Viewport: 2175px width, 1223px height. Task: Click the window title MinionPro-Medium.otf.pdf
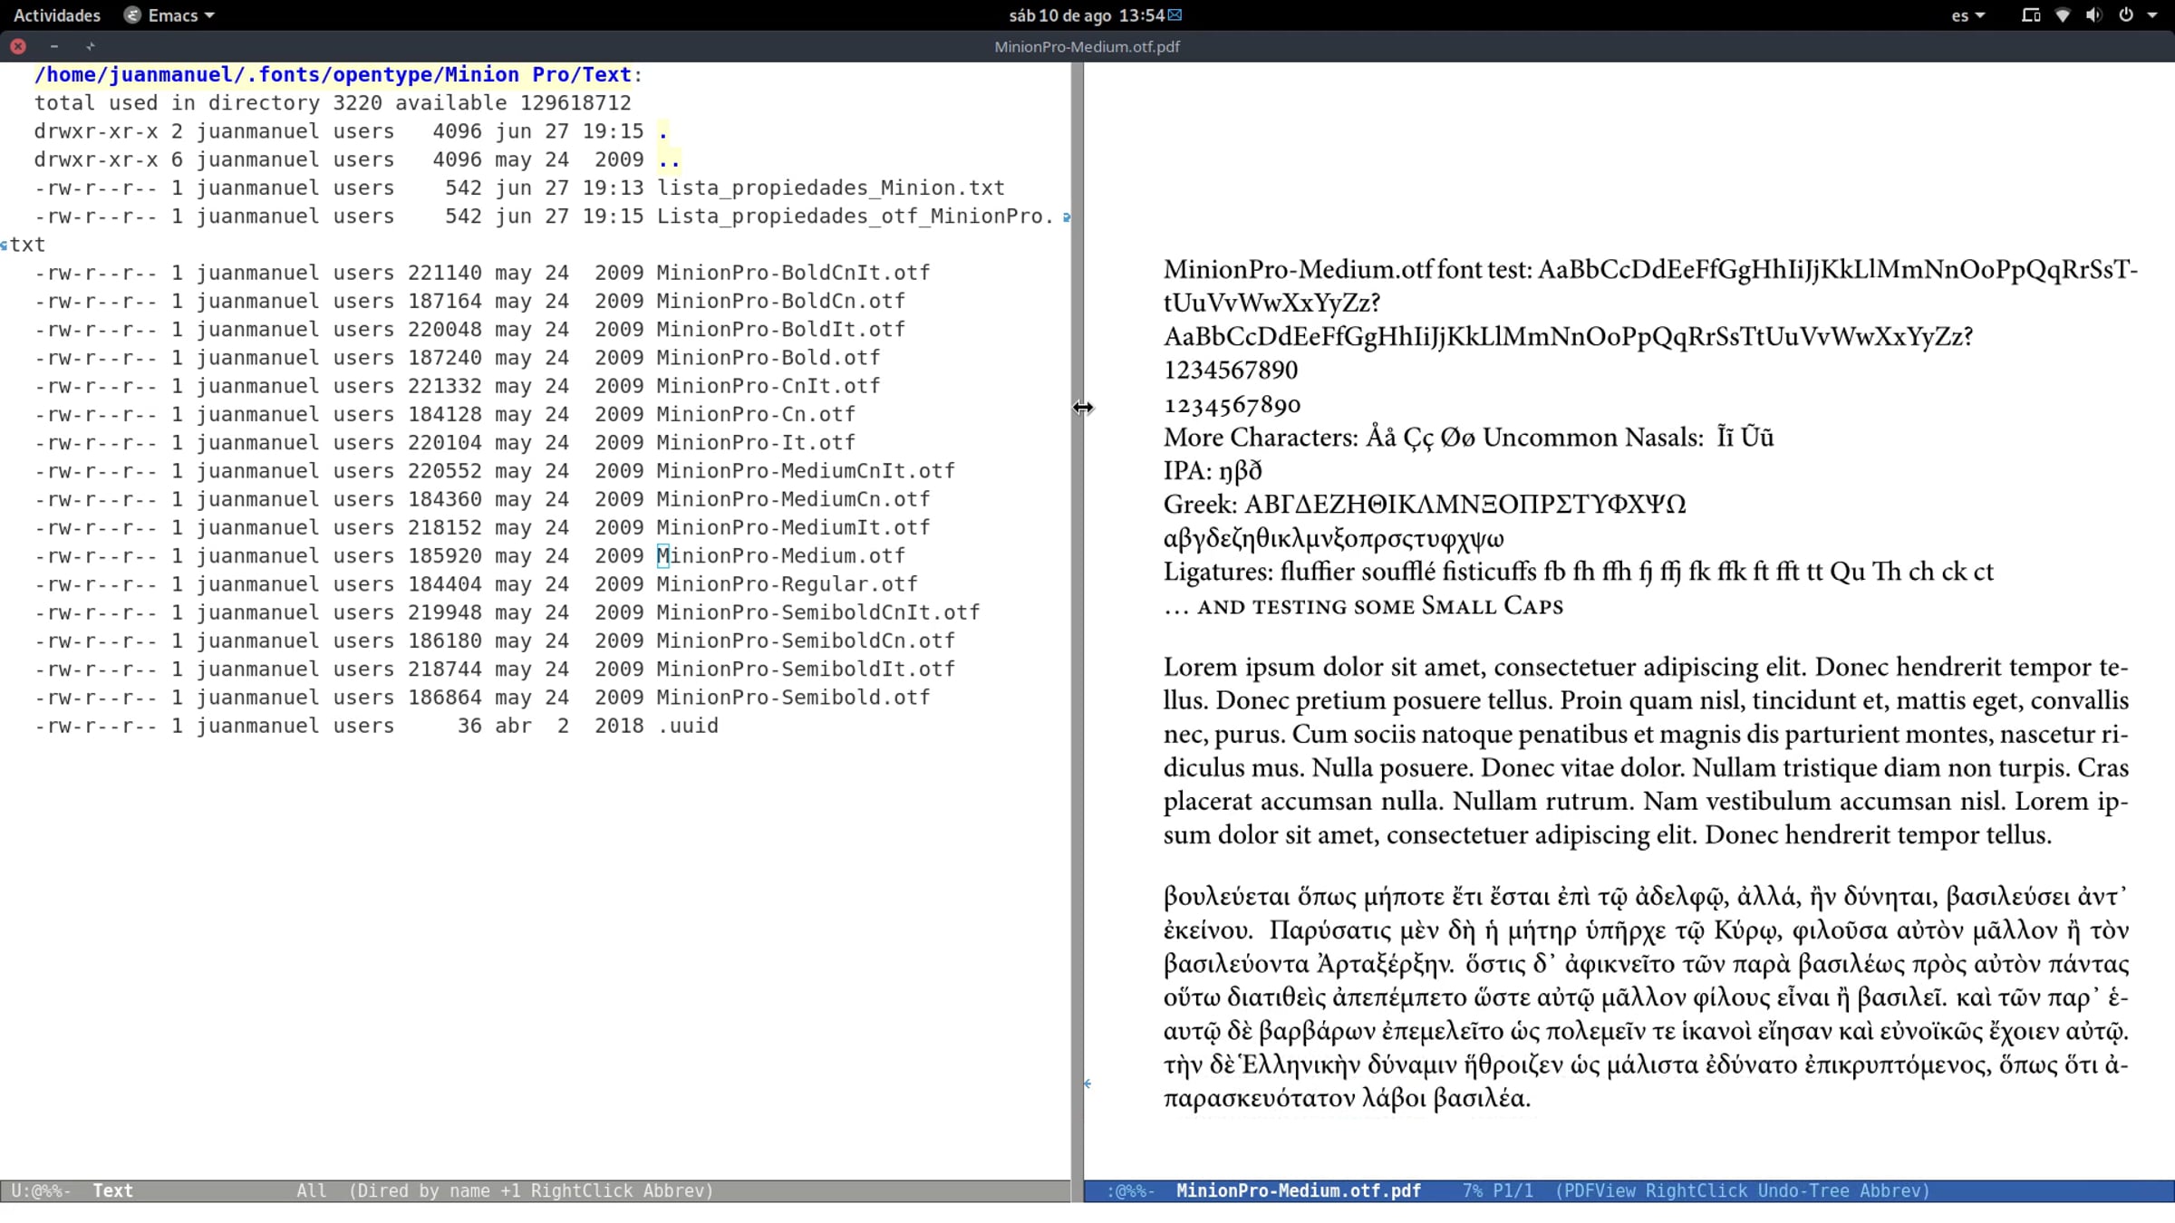click(x=1087, y=46)
